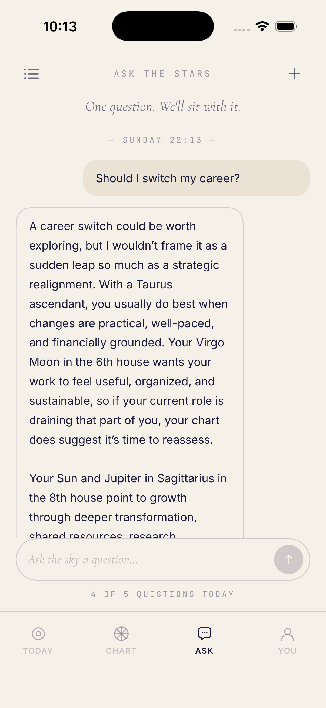
Task: Tap the 'One question. We'll sit with it.' tagline
Action: tap(163, 107)
